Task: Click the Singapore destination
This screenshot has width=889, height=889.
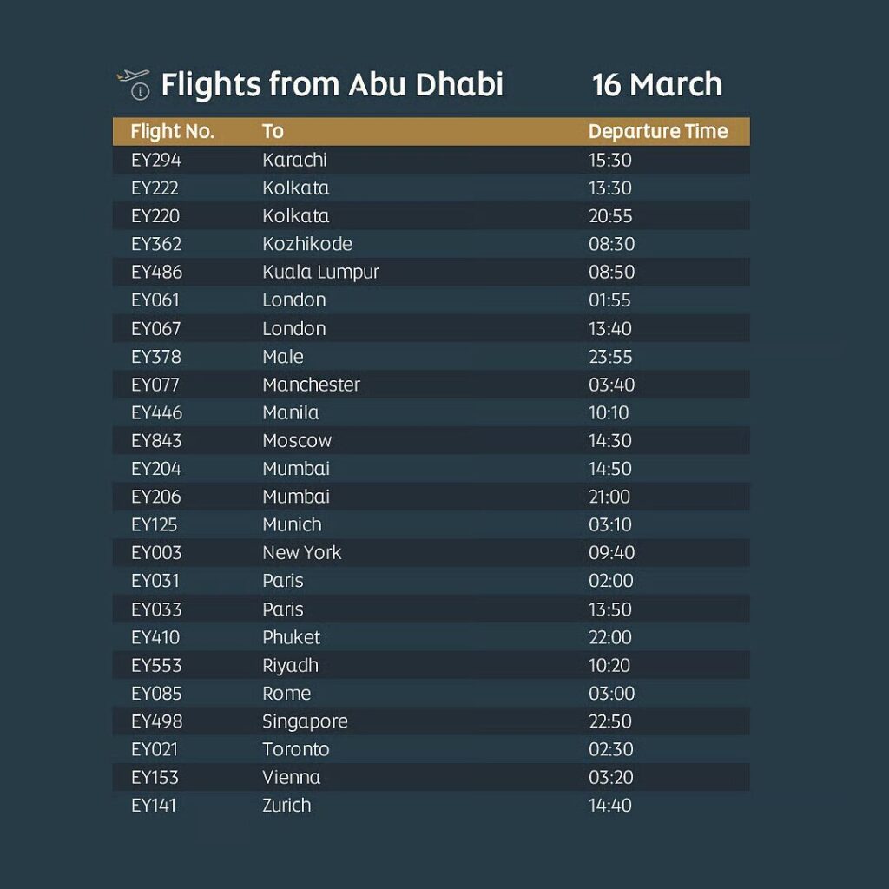Action: click(x=305, y=721)
